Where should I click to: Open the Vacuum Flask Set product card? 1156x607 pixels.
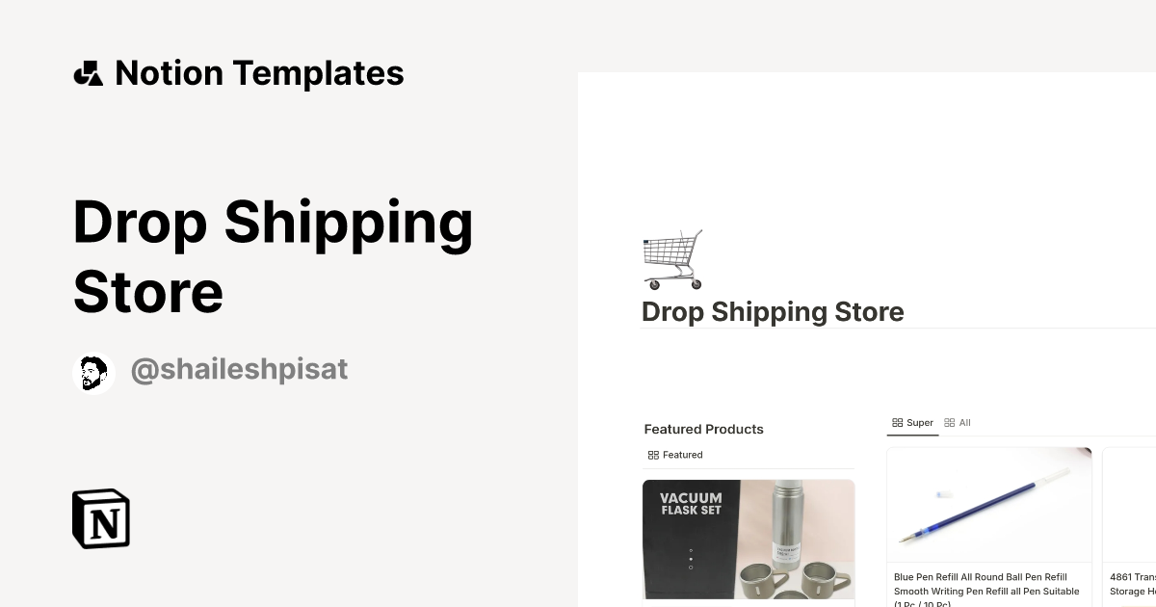tap(749, 540)
